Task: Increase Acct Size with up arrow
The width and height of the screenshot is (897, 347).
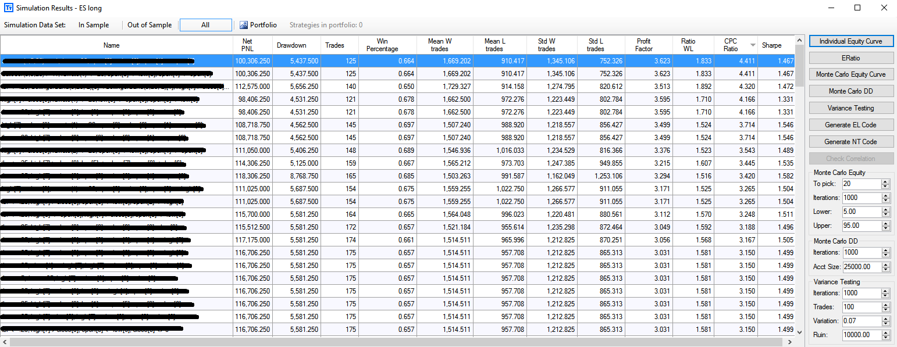Action: pyautogui.click(x=886, y=264)
